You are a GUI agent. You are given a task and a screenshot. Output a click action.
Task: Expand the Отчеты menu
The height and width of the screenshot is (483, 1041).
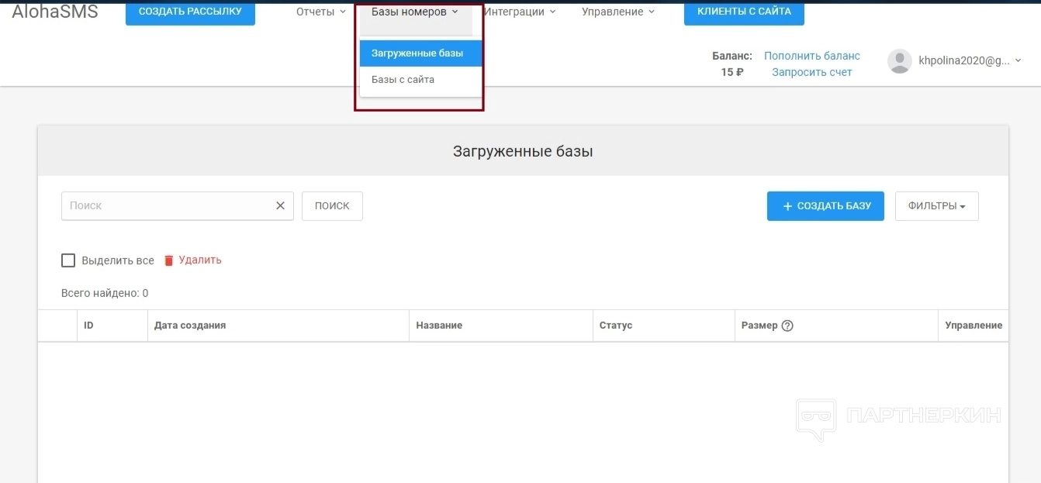tap(320, 12)
